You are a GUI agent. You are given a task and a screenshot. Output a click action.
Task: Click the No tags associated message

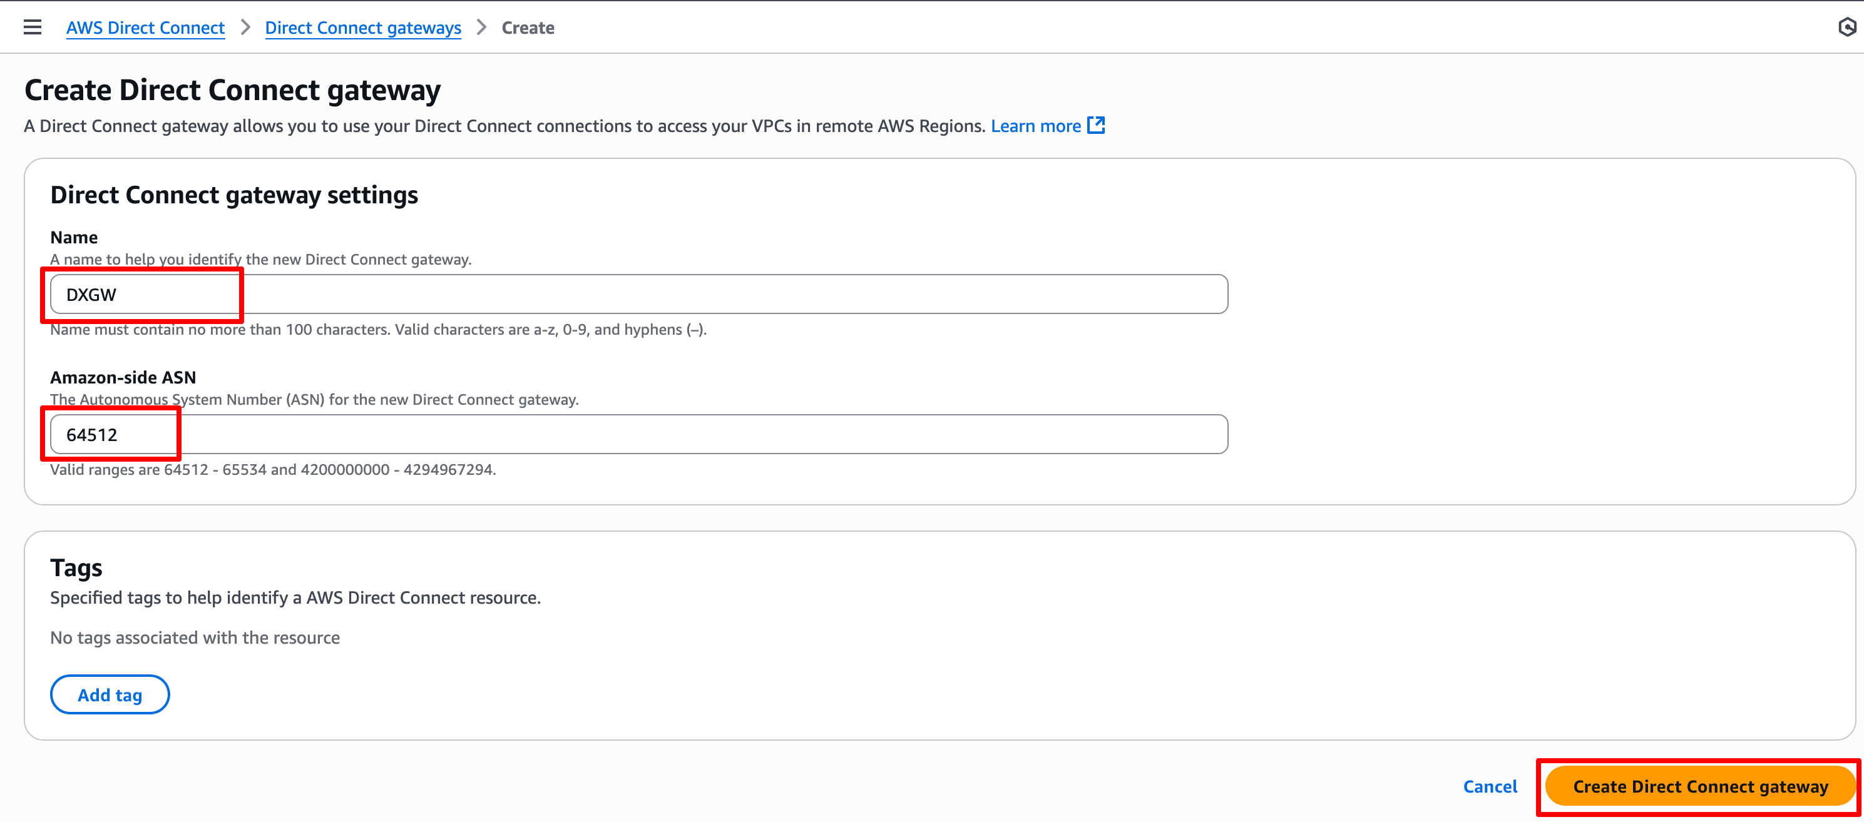coord(195,637)
